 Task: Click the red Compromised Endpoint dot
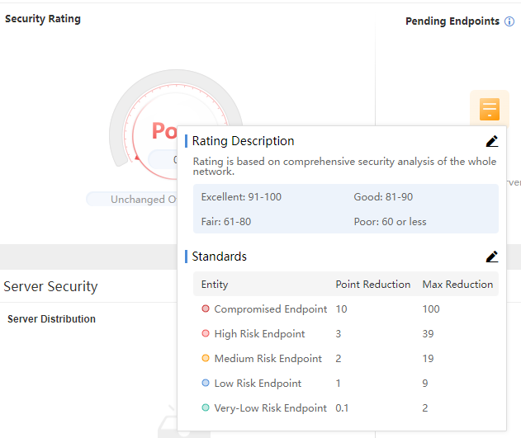206,309
